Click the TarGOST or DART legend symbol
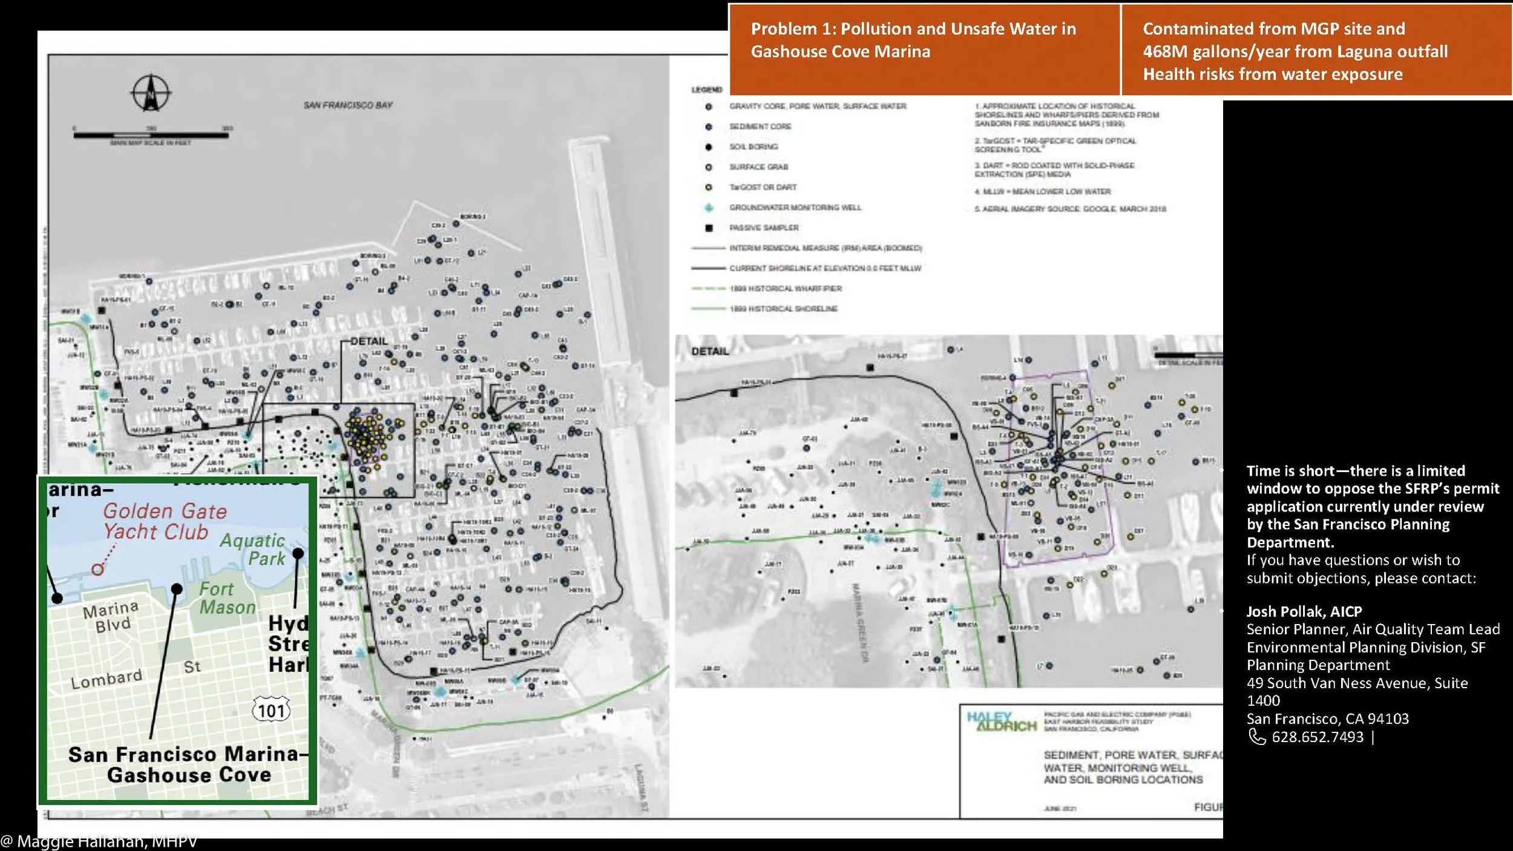The width and height of the screenshot is (1513, 851). point(709,188)
